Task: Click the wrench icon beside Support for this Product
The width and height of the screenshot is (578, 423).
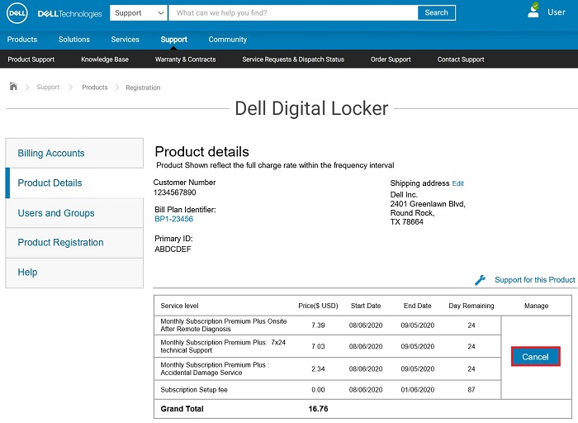Action: tap(480, 280)
